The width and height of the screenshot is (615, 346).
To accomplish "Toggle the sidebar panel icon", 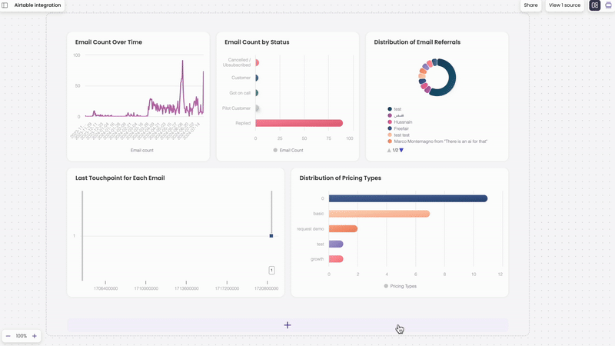I will click(x=5, y=5).
